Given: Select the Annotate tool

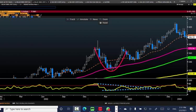Looking at the screenshot, I should (82, 19).
